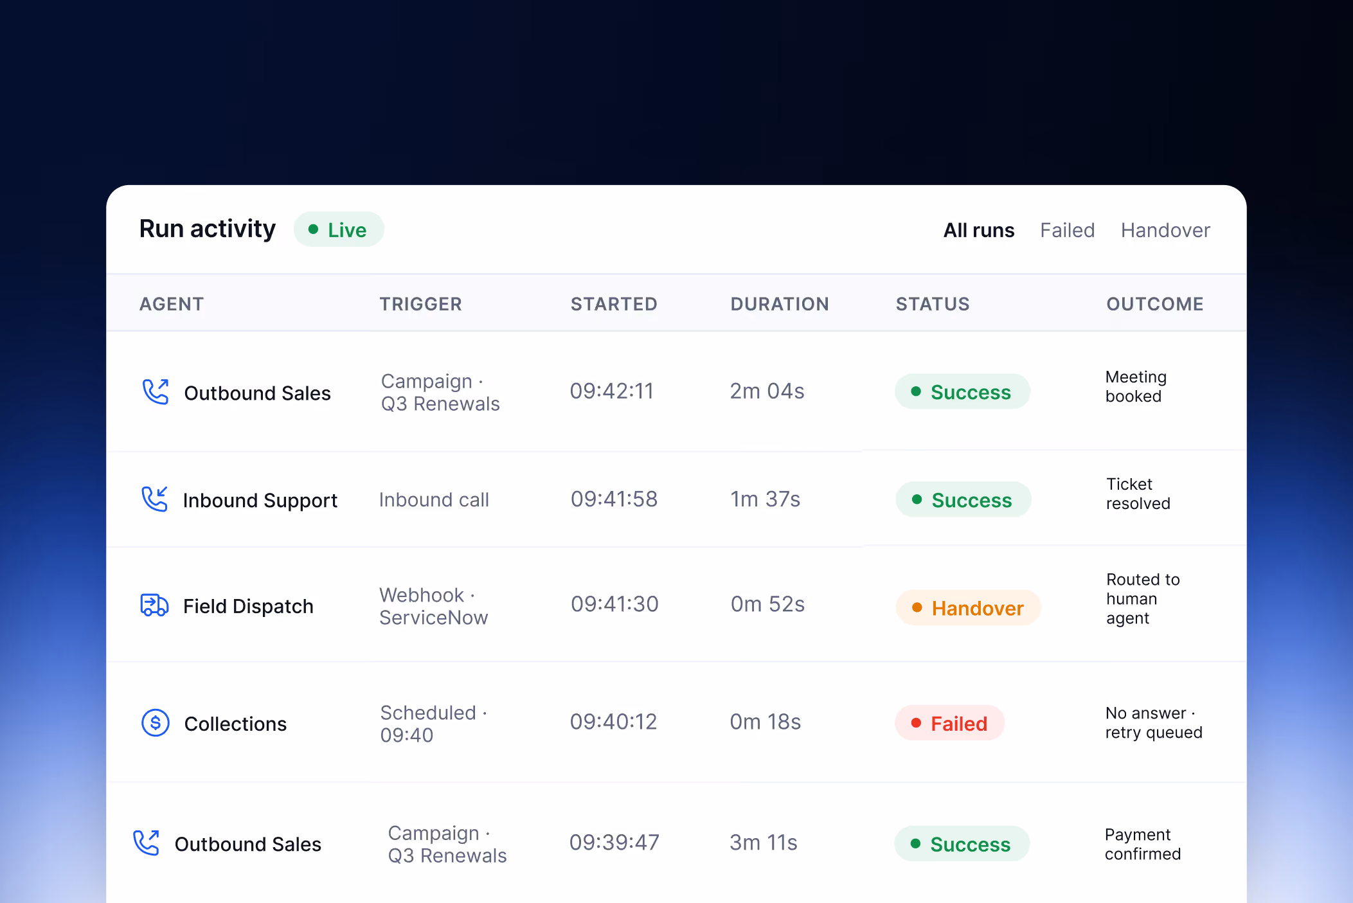This screenshot has height=903, width=1353.
Task: Click the Routed to human agent outcome
Action: 1143,598
